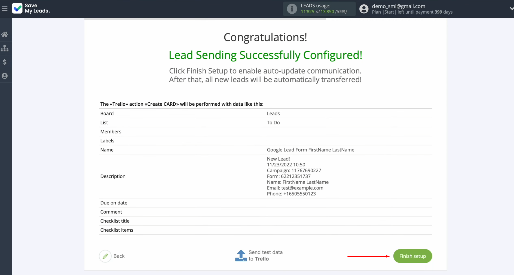Open the Home sidebar icon
Screen dimensions: 514x275
point(5,35)
